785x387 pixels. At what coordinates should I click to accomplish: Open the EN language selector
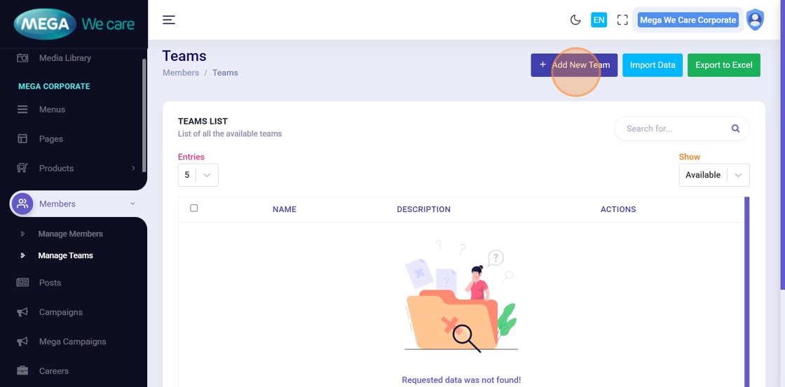click(599, 20)
